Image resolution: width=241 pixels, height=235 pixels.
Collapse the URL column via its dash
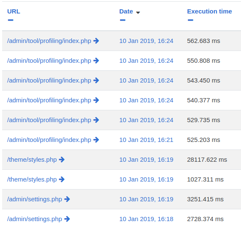coord(11,20)
